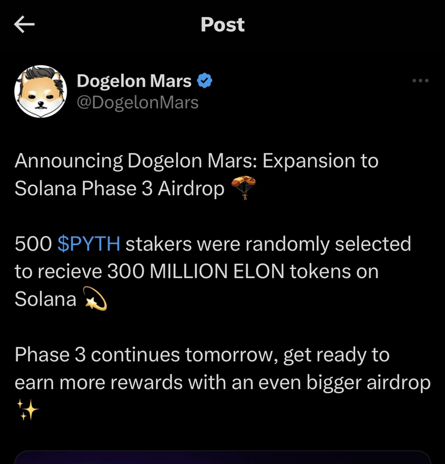Click the @DogelonMars handle
The height and width of the screenshot is (464, 445).
point(138,102)
